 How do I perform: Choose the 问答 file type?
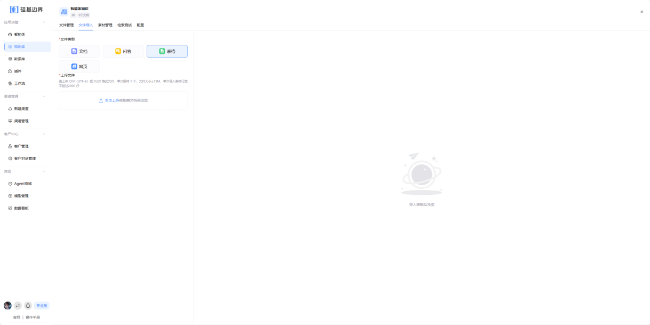coord(123,51)
